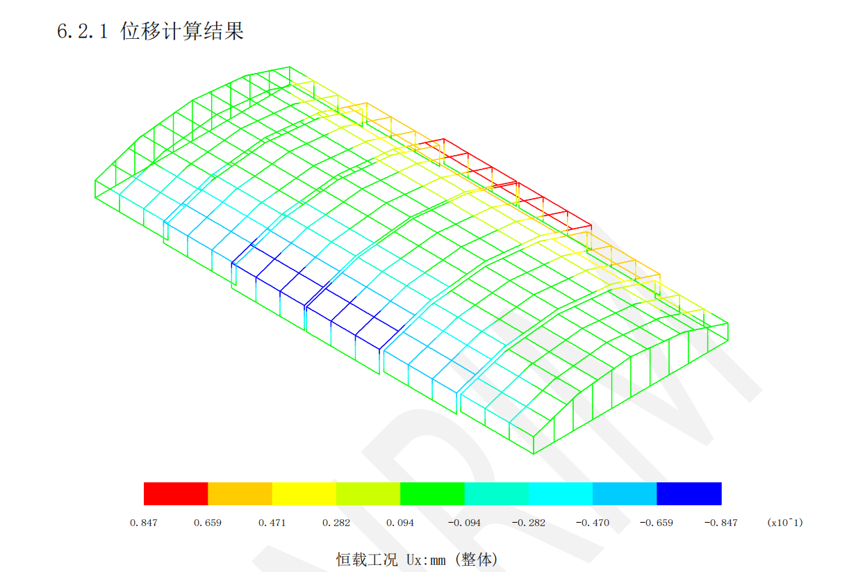Select the sky-blue legend color block
Image resolution: width=849 pixels, height=572 pixels.
[x=625, y=493]
